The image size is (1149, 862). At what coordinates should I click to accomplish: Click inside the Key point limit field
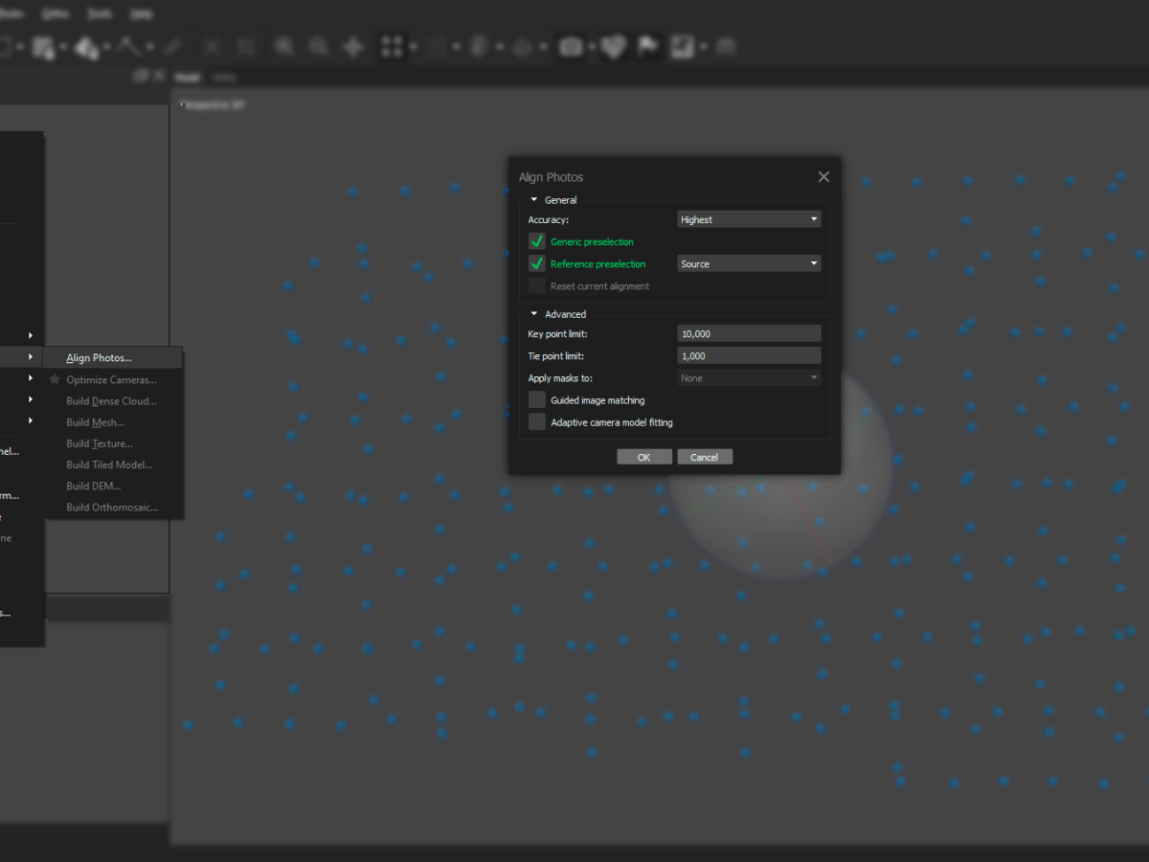pos(749,333)
